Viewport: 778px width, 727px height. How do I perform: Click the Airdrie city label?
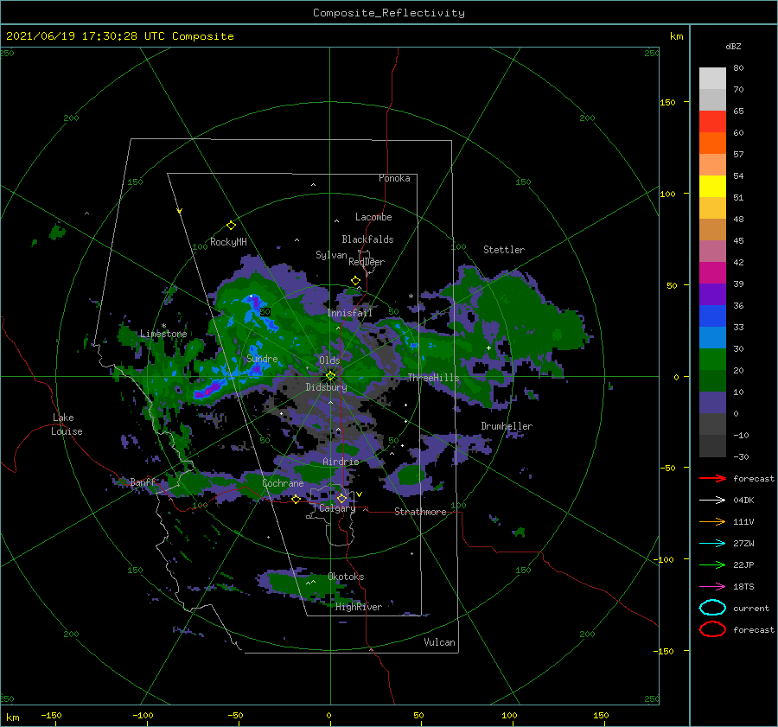click(341, 462)
